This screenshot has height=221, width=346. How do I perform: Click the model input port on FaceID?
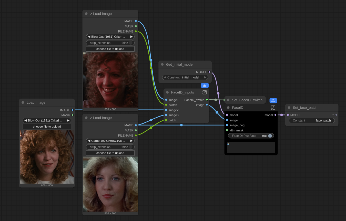point(227,115)
